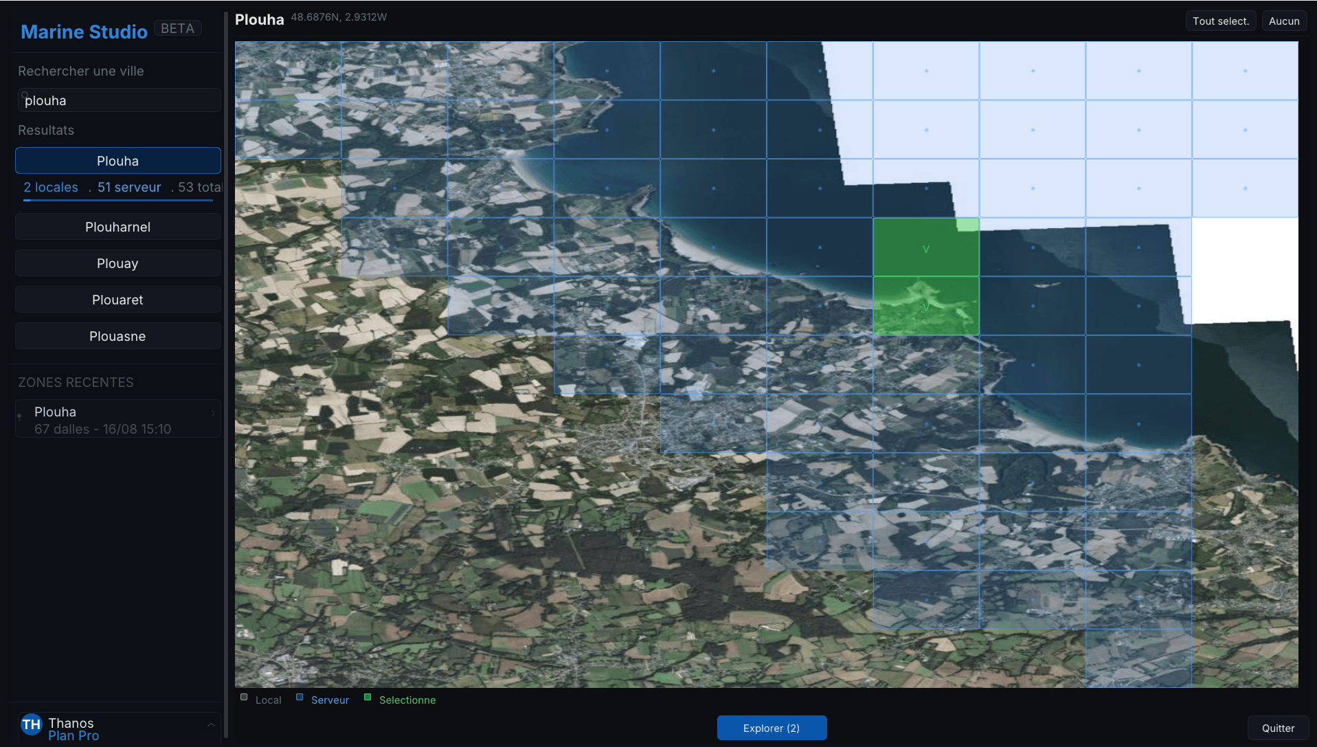
Task: Click the 'Resultats' label
Action: [46, 130]
